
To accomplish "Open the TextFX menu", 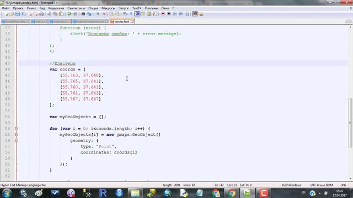I will (x=137, y=8).
